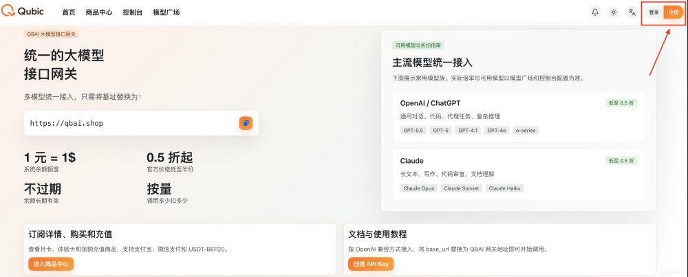
Task: Go to 首页 in top navigation
Action: click(x=69, y=12)
